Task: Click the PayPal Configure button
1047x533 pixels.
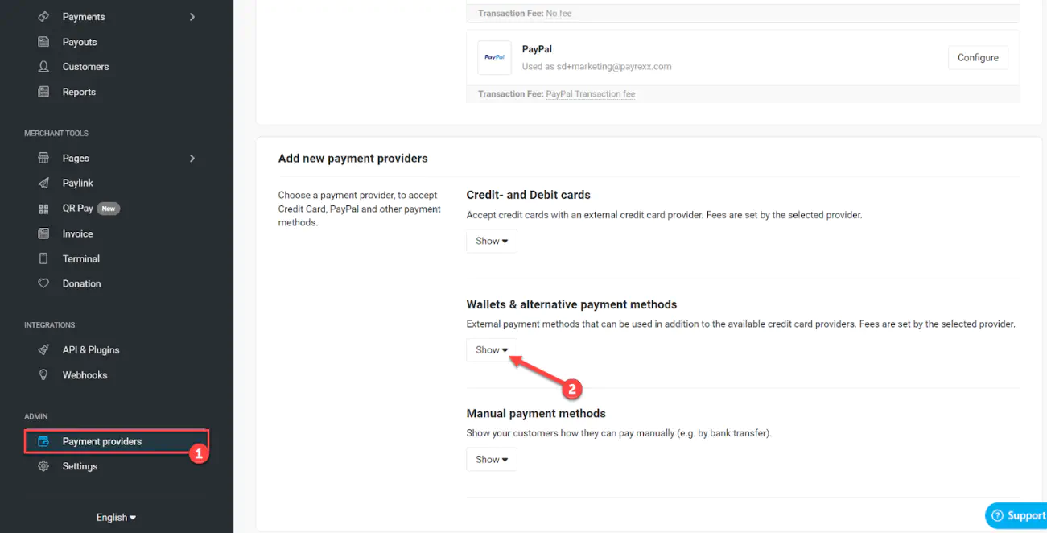Action: tap(978, 58)
